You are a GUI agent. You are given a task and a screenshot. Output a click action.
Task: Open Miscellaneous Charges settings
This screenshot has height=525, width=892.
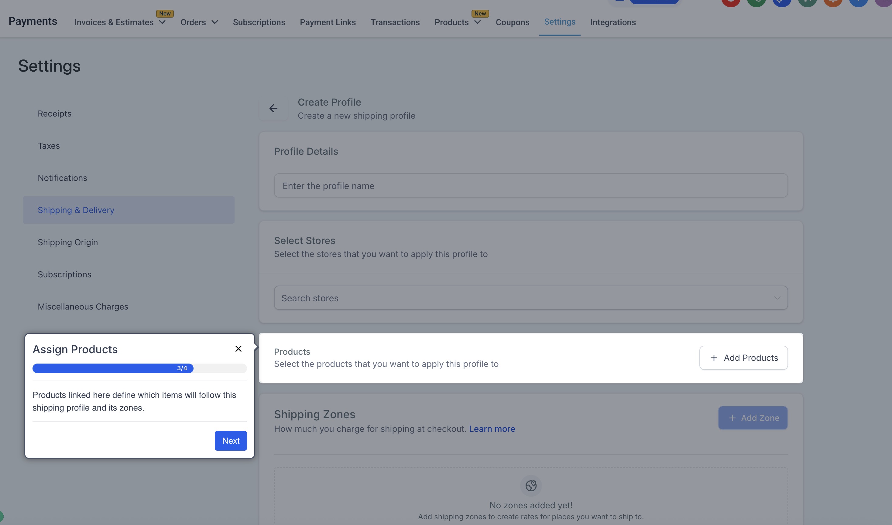83,307
